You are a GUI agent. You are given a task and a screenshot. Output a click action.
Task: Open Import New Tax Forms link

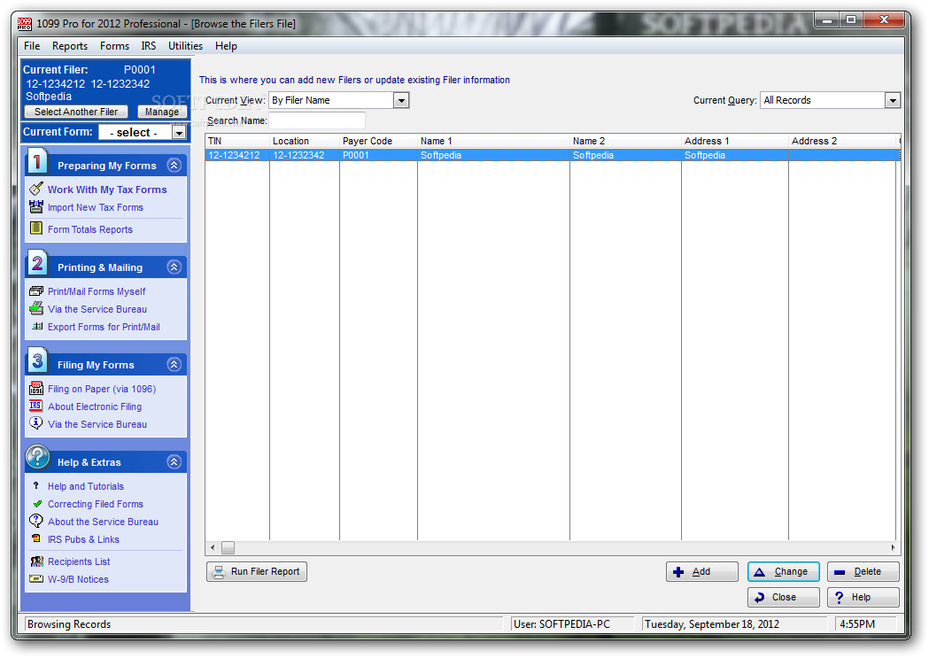tap(96, 207)
